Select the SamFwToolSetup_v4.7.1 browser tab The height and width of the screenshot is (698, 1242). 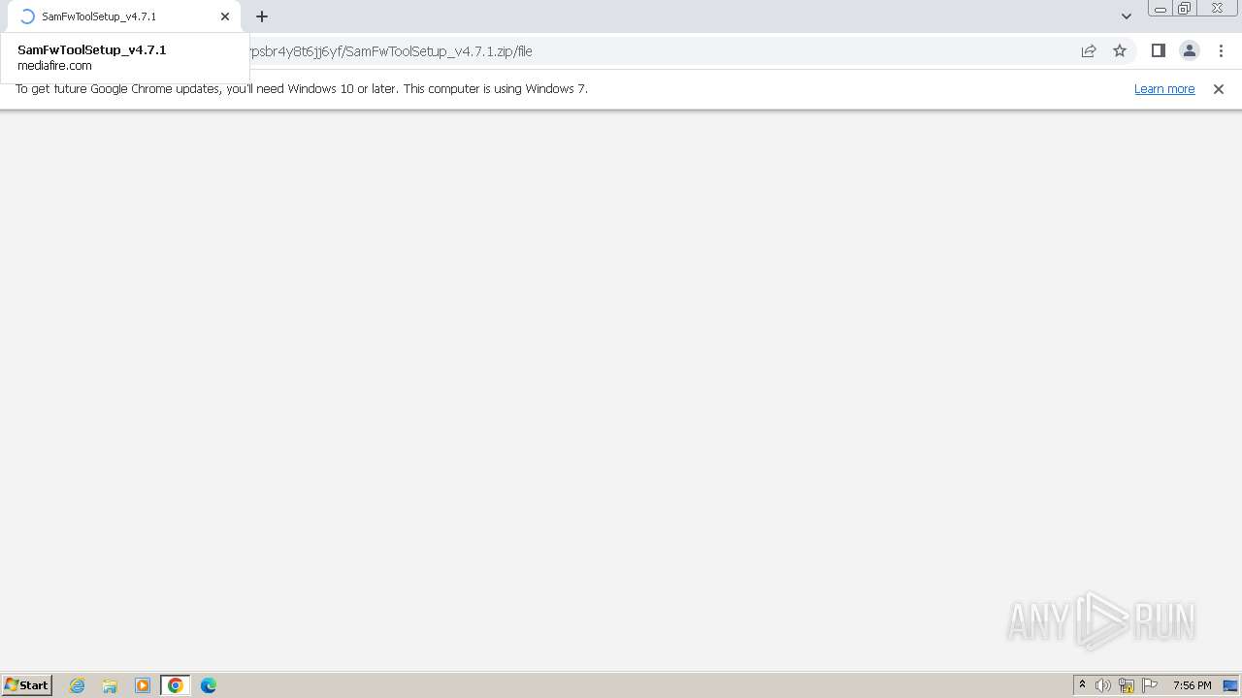(122, 16)
